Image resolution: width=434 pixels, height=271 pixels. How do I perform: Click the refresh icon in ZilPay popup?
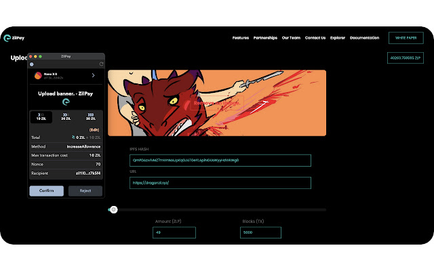pyautogui.click(x=101, y=64)
